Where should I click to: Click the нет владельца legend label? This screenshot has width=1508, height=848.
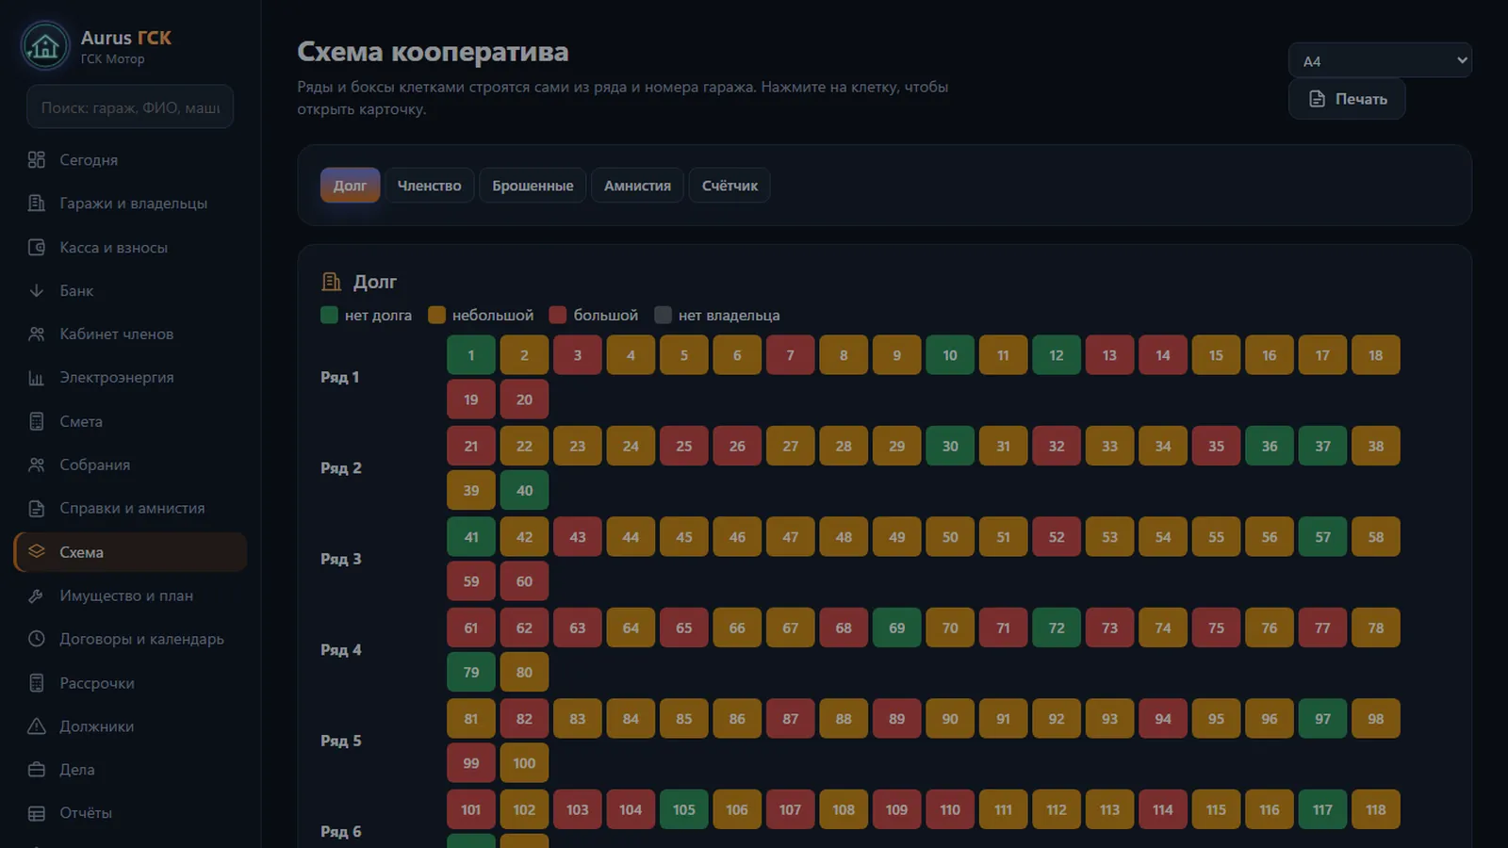click(x=729, y=316)
